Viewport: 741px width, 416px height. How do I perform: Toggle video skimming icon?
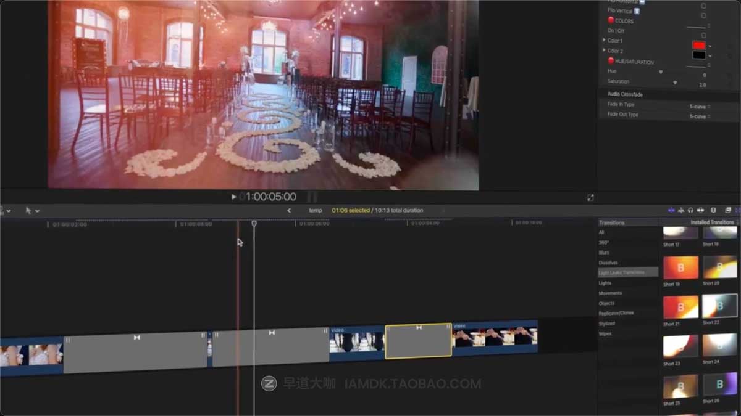click(x=672, y=210)
